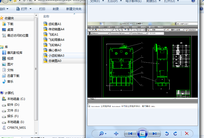Screen dimensions: 204x138
Task: Expand the 电子邮件(E) menu
Action: 133,1
